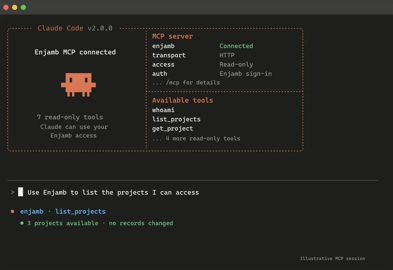Click the 'enjamb' server name row
The width and height of the screenshot is (393, 270).
163,46
